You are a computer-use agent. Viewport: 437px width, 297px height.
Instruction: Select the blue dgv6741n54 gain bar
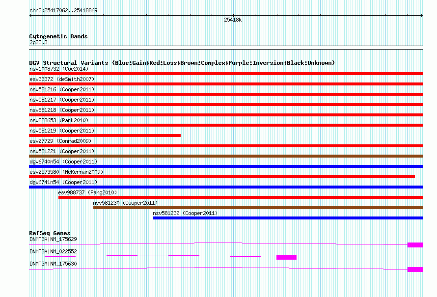click(226, 187)
